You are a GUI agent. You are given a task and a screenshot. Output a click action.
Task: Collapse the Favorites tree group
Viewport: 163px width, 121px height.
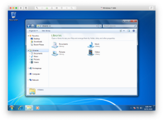pyautogui.click(x=28, y=36)
